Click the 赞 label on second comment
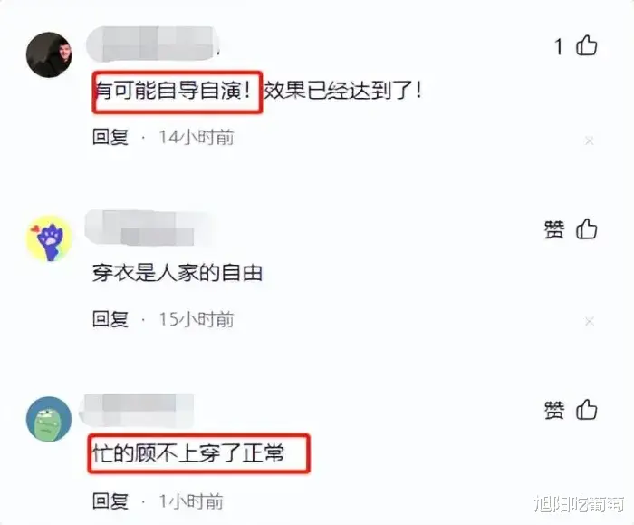The width and height of the screenshot is (634, 525). tap(554, 229)
